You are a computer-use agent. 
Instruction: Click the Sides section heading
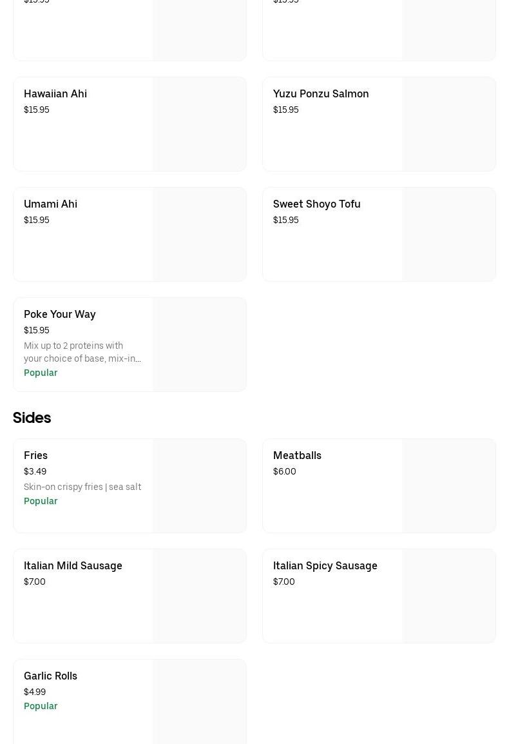(32, 418)
